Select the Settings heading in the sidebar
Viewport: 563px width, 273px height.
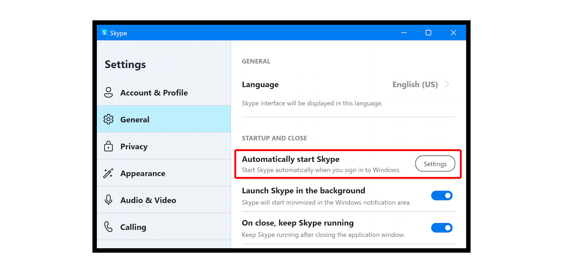point(125,64)
